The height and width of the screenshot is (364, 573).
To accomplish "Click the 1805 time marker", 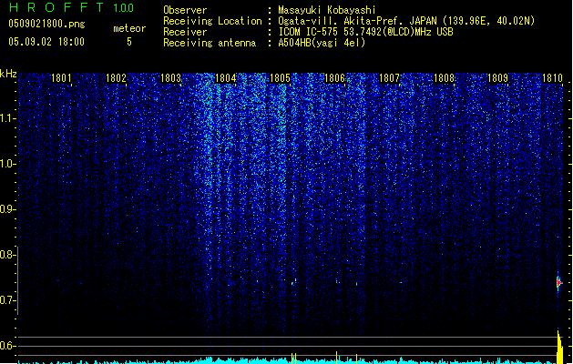I will pos(280,78).
